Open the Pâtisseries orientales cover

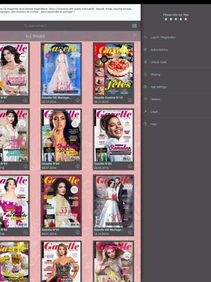pyautogui.click(x=14, y=262)
